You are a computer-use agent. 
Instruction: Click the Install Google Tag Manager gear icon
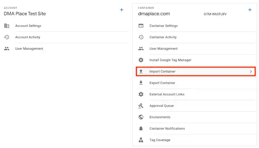click(141, 60)
